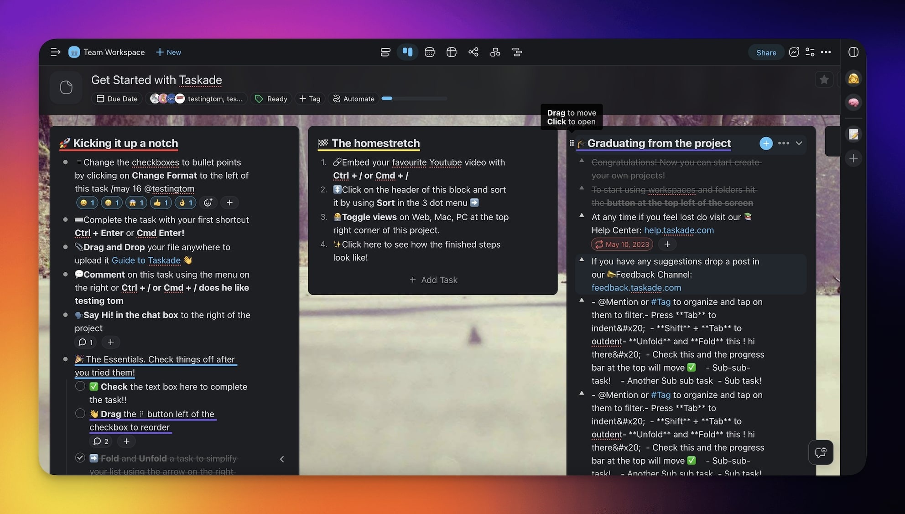Open the Team Workspace menu
Image resolution: width=905 pixels, height=514 pixels.
point(107,52)
